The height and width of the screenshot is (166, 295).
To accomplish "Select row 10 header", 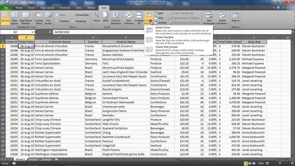I will pyautogui.click(x=3, y=81).
